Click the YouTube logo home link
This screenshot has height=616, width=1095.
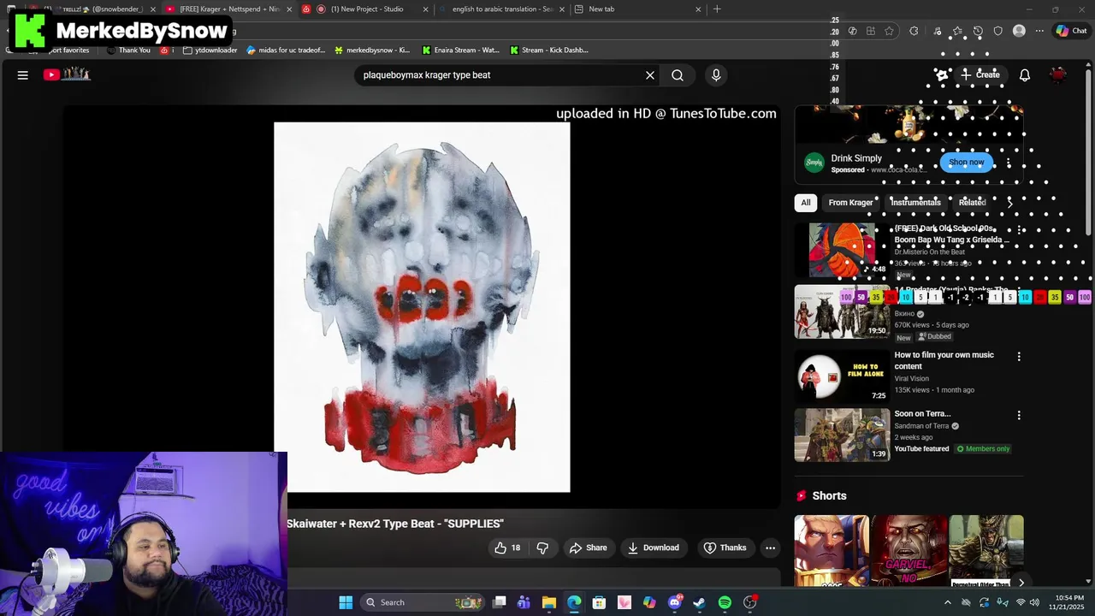pos(67,74)
